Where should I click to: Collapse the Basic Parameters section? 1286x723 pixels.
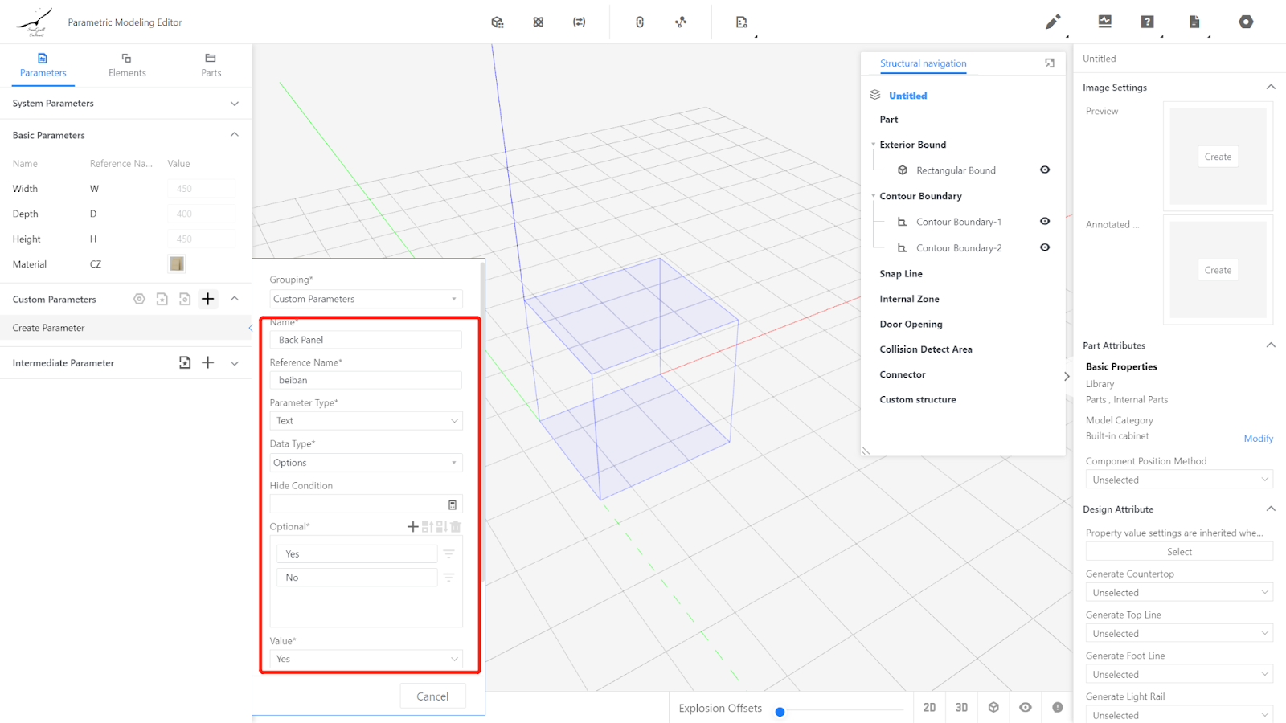coord(235,134)
